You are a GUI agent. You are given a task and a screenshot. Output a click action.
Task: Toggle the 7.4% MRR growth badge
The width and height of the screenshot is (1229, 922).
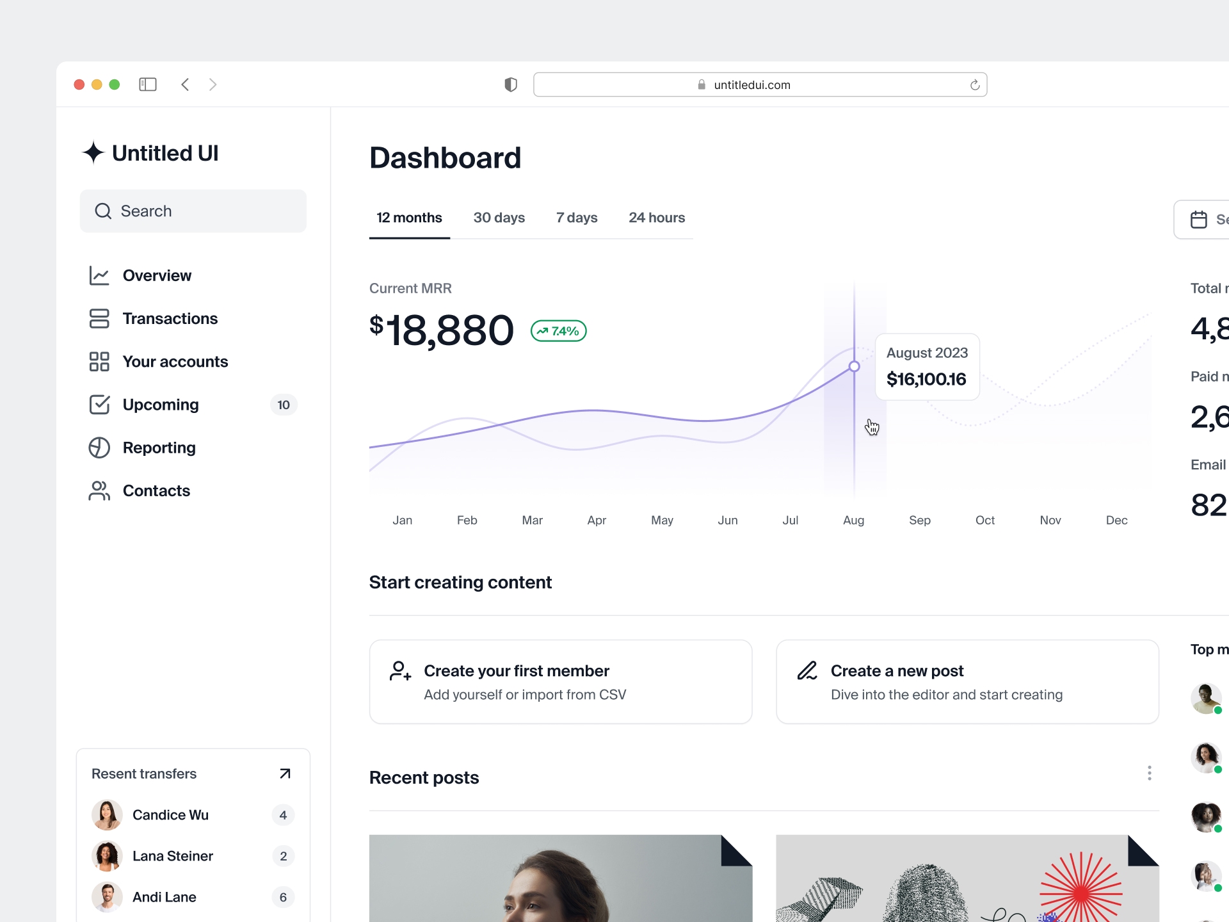tap(558, 330)
